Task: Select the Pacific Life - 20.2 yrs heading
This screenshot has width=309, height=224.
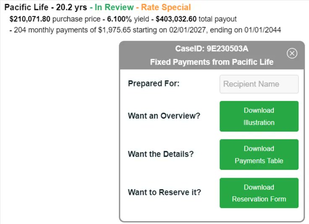Action: coord(46,8)
